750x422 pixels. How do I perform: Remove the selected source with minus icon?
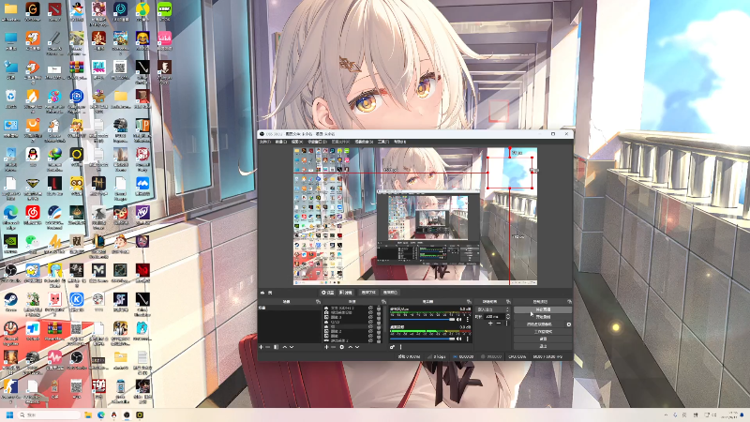334,347
